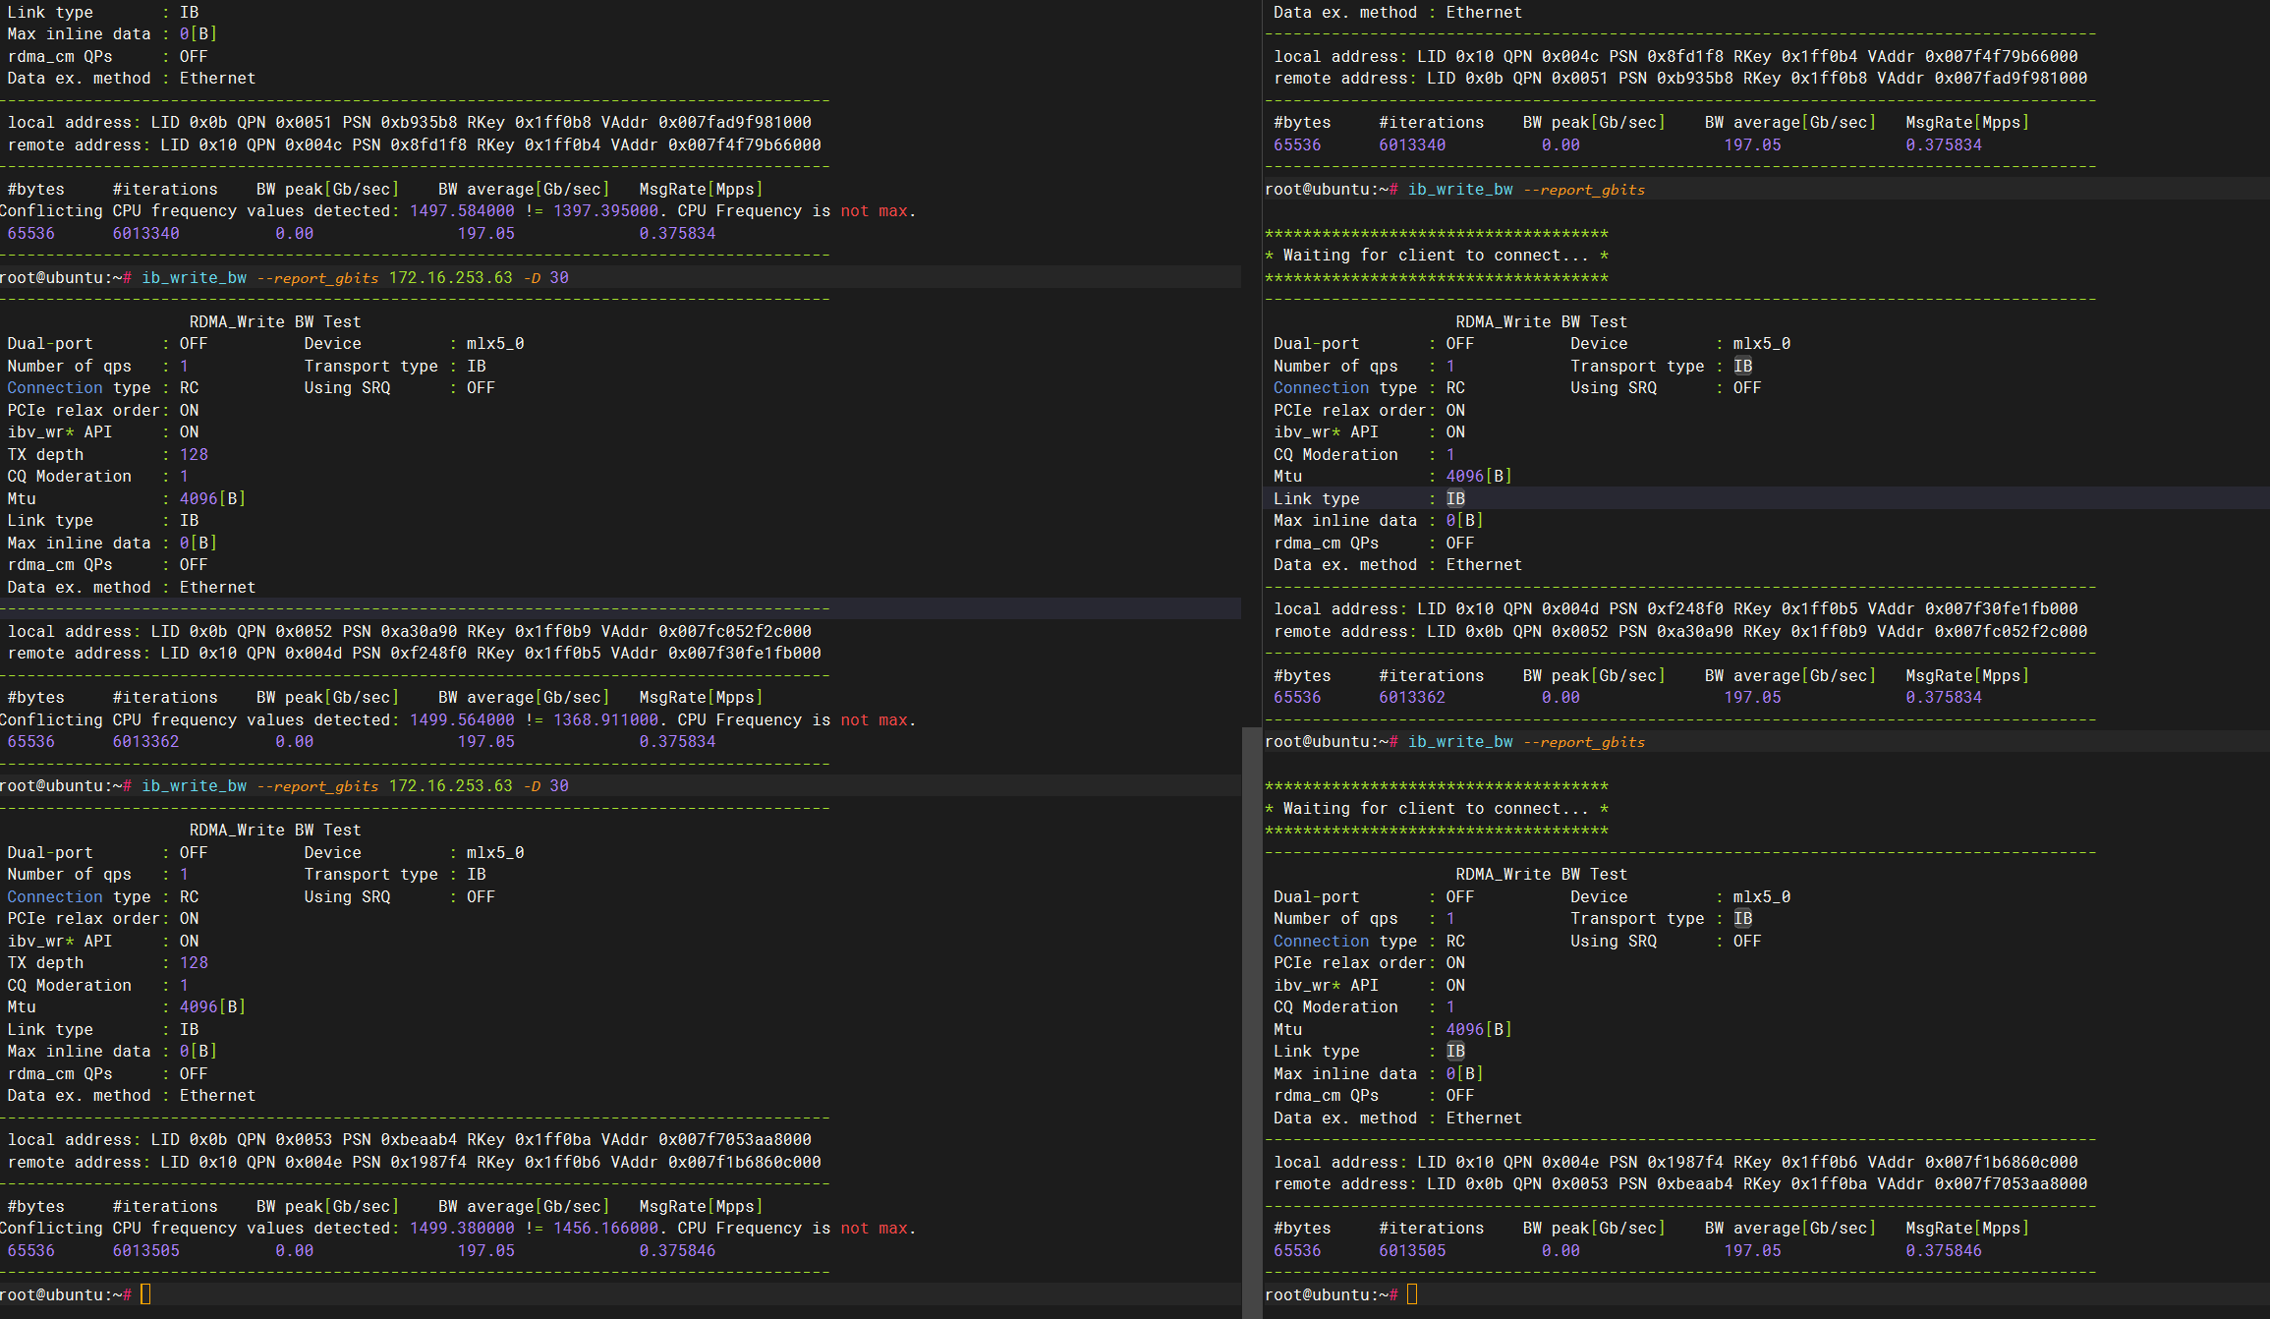Click iterations 6013340 in left pane
Image resolution: width=2270 pixels, height=1319 pixels.
pyautogui.click(x=145, y=234)
